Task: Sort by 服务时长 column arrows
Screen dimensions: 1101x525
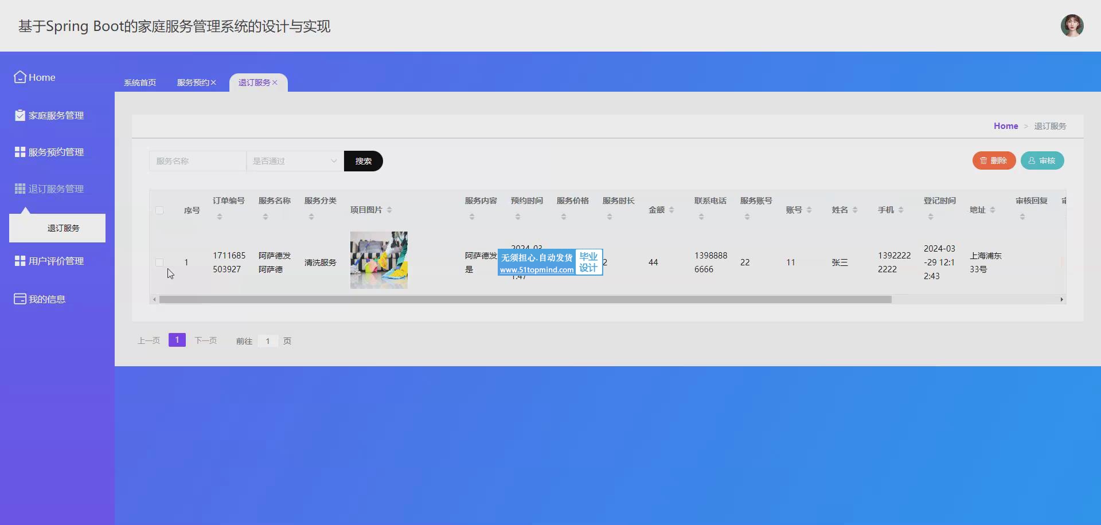Action: tap(610, 217)
